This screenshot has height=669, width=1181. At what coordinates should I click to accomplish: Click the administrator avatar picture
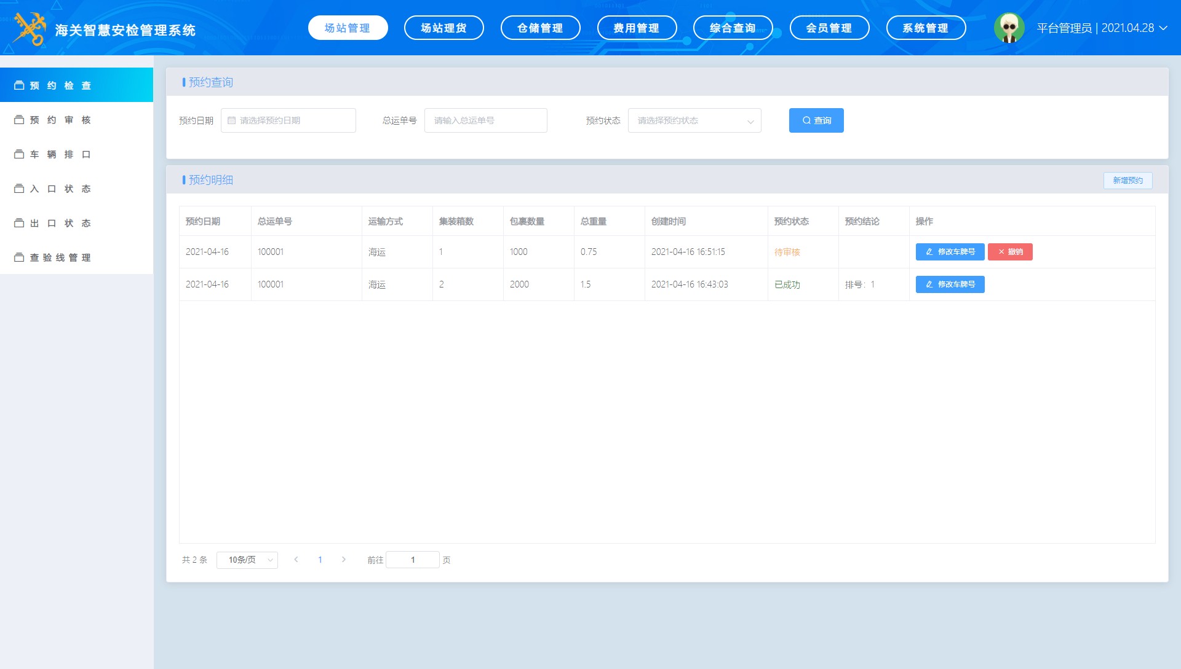tap(1009, 28)
